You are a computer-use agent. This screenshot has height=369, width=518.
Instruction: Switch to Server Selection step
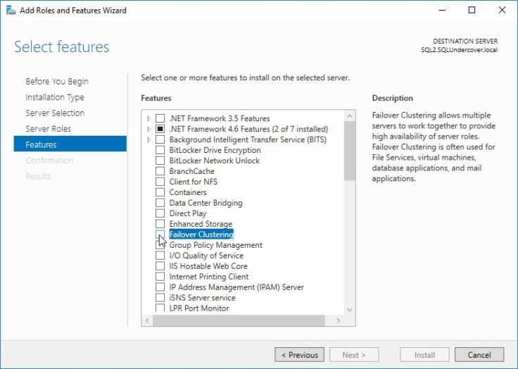55,113
